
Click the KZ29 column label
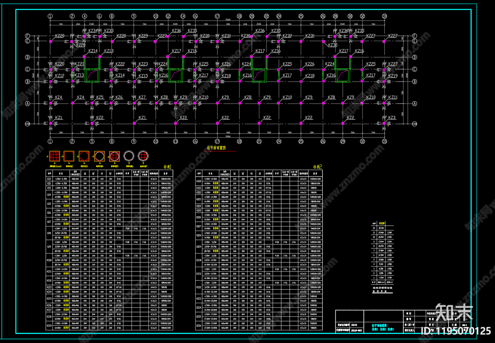pyautogui.click(x=143, y=36)
